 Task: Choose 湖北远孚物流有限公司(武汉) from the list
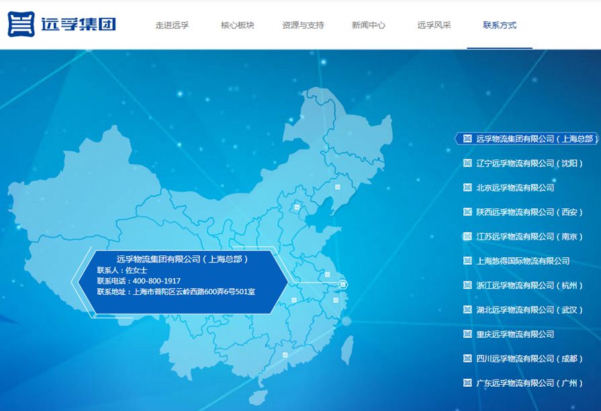click(529, 310)
